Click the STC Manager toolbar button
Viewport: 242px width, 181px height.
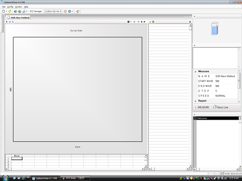[36, 11]
